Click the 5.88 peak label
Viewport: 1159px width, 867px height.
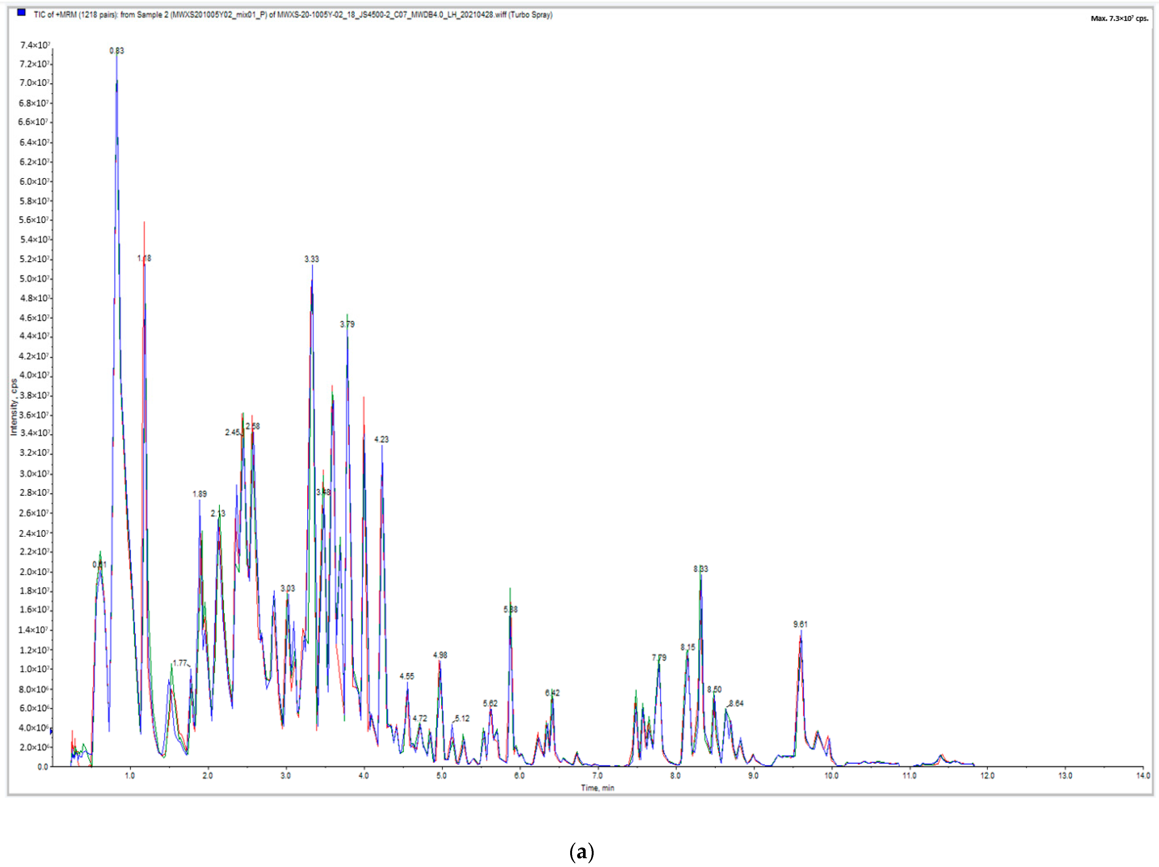point(510,610)
